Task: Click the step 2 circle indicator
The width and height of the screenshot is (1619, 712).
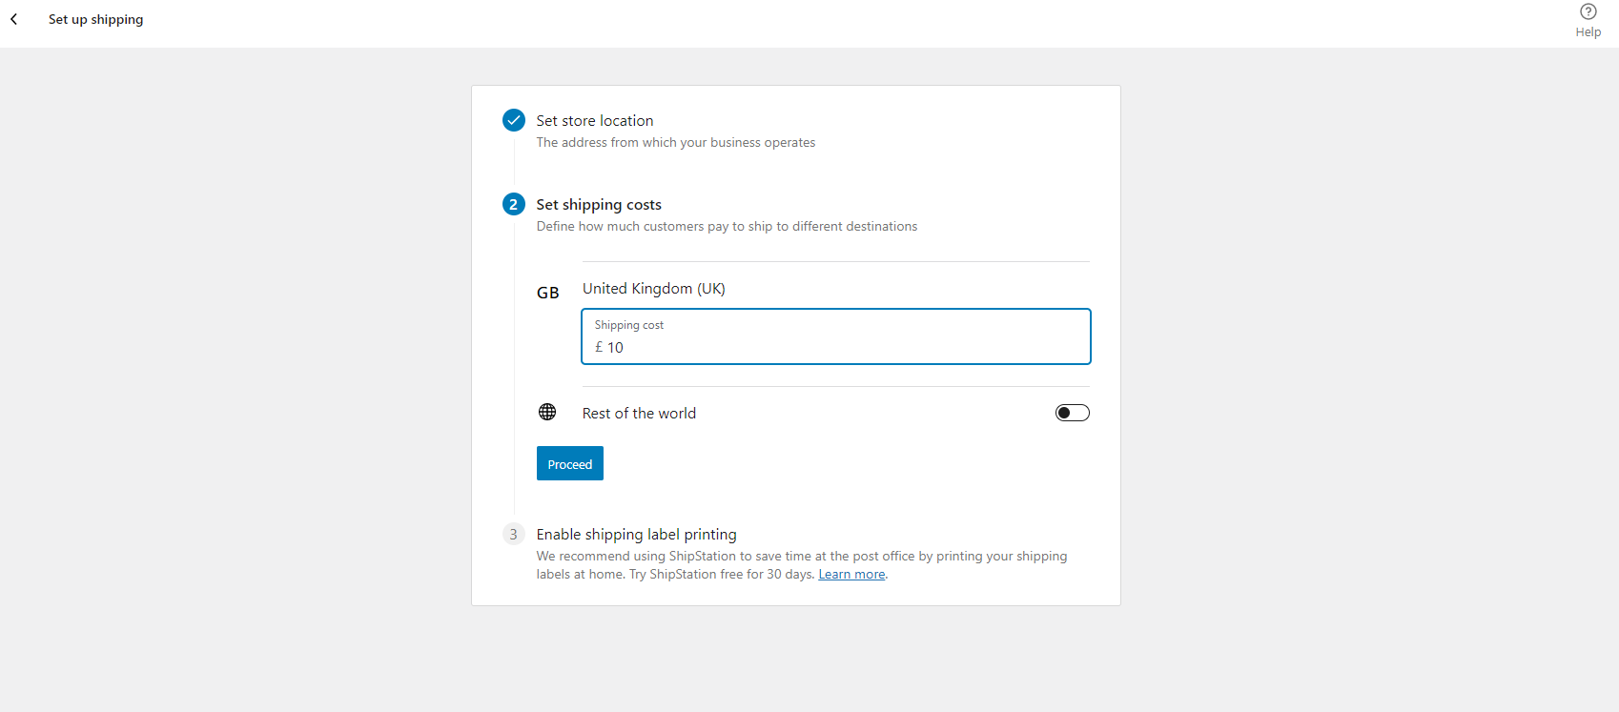Action: pos(514,204)
